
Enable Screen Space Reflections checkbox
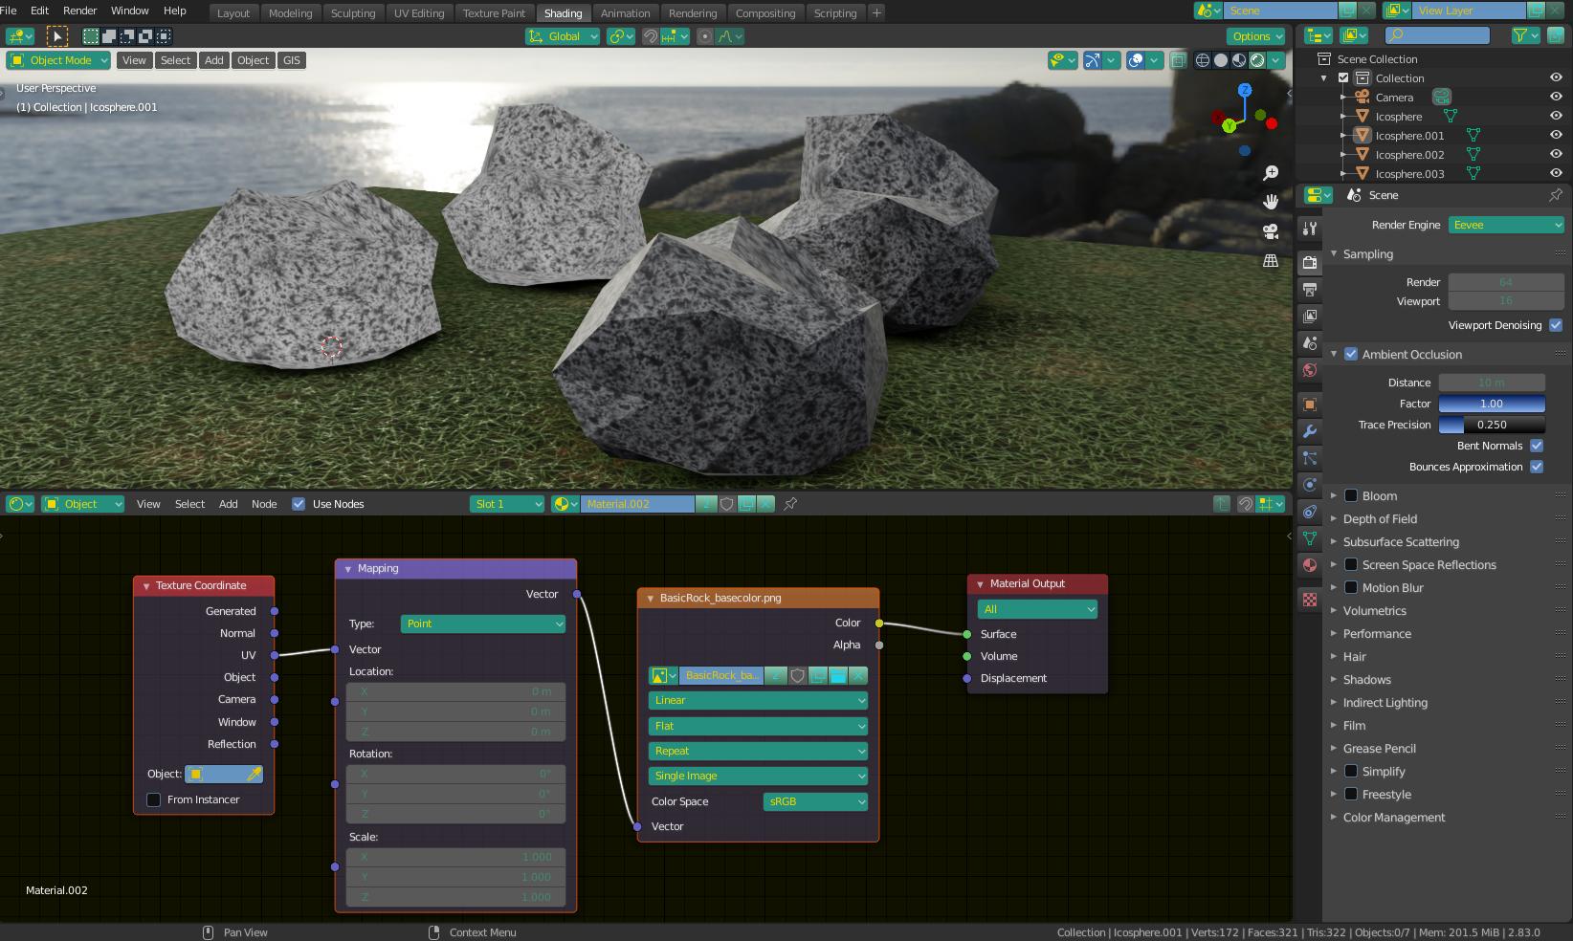(1351, 564)
